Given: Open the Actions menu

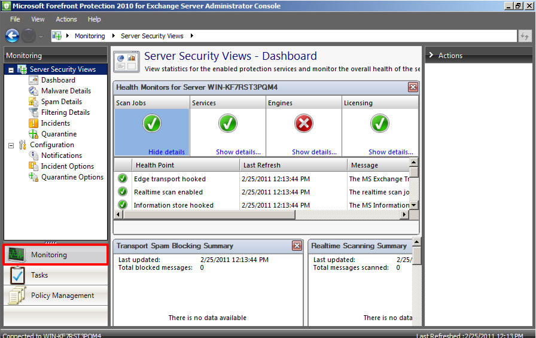Looking at the screenshot, I should point(66,19).
